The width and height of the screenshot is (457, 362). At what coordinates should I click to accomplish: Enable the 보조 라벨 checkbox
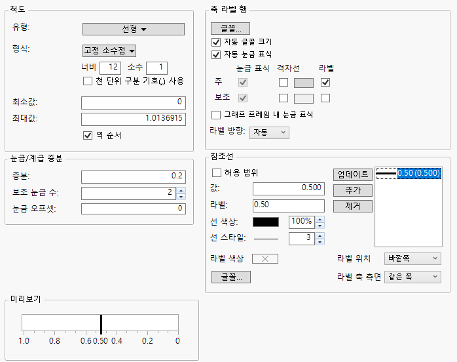pos(325,98)
